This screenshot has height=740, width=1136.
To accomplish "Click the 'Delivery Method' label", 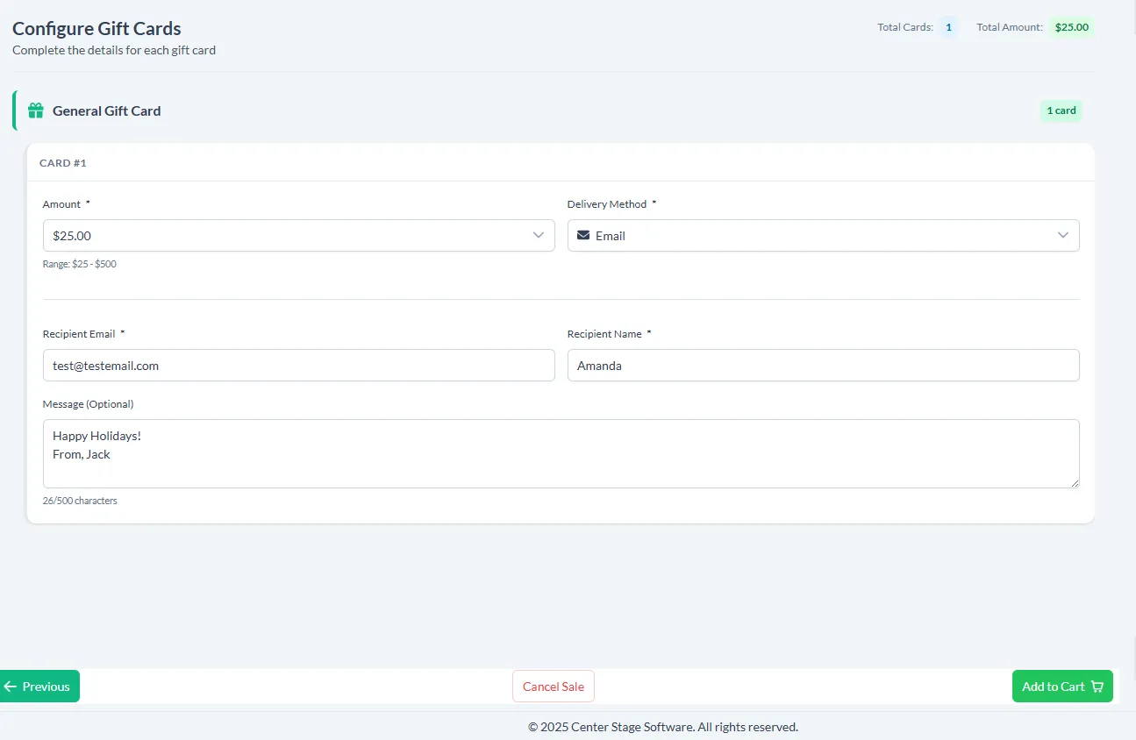I will click(607, 204).
